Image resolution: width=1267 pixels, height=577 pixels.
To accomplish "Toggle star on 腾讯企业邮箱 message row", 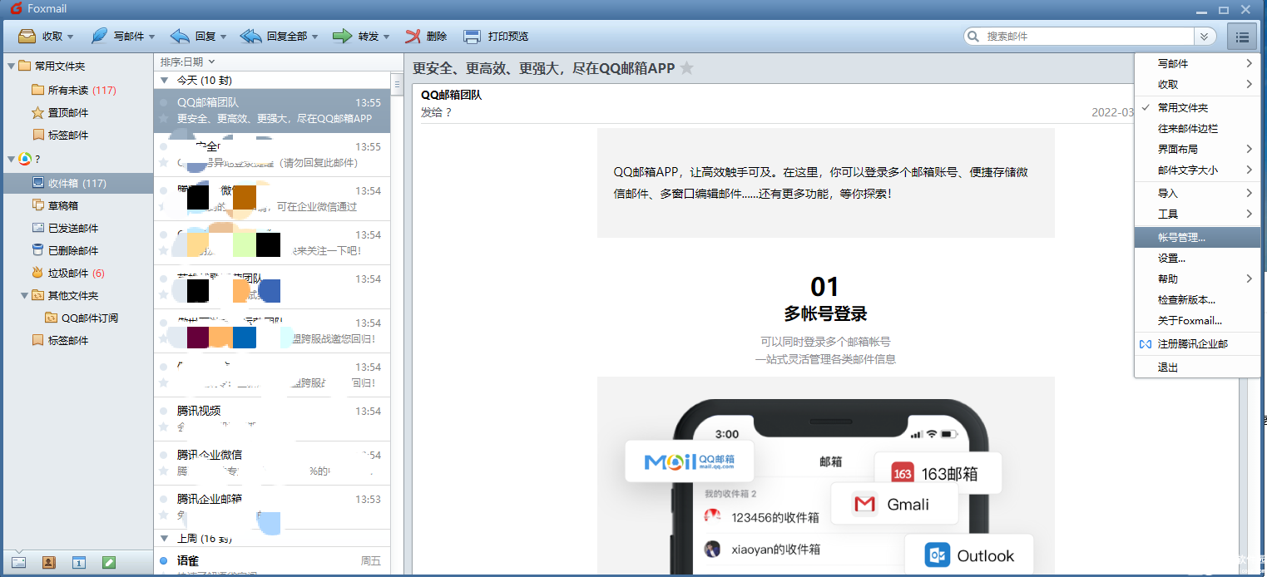I will click(x=164, y=515).
